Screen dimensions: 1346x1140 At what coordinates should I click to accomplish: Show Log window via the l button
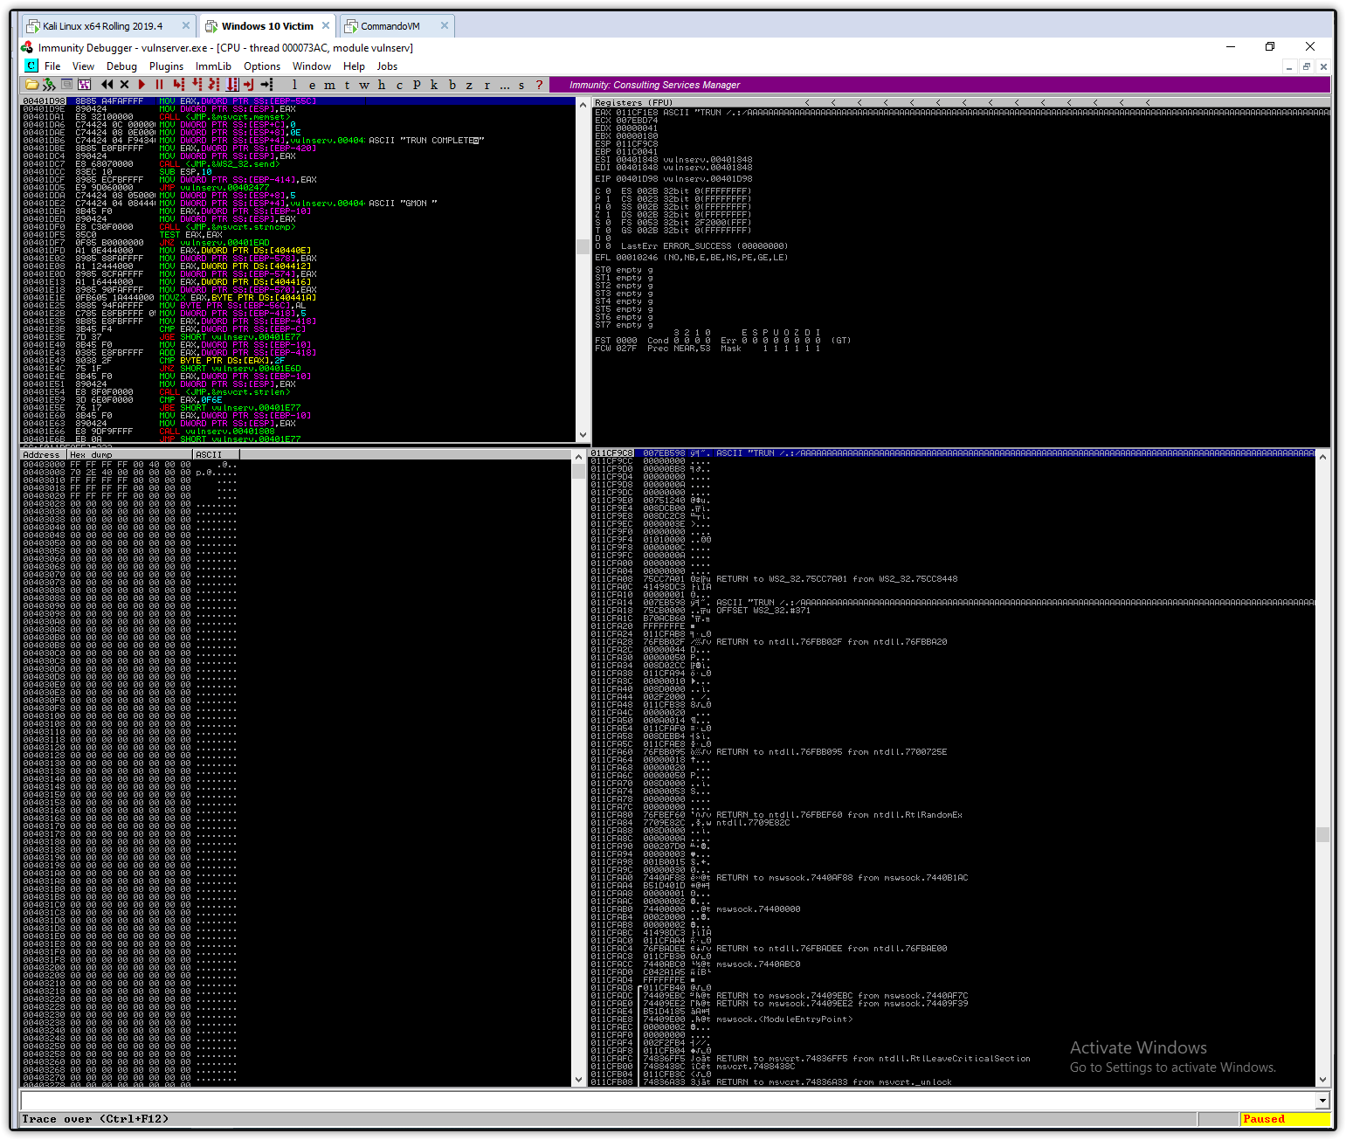pos(294,85)
